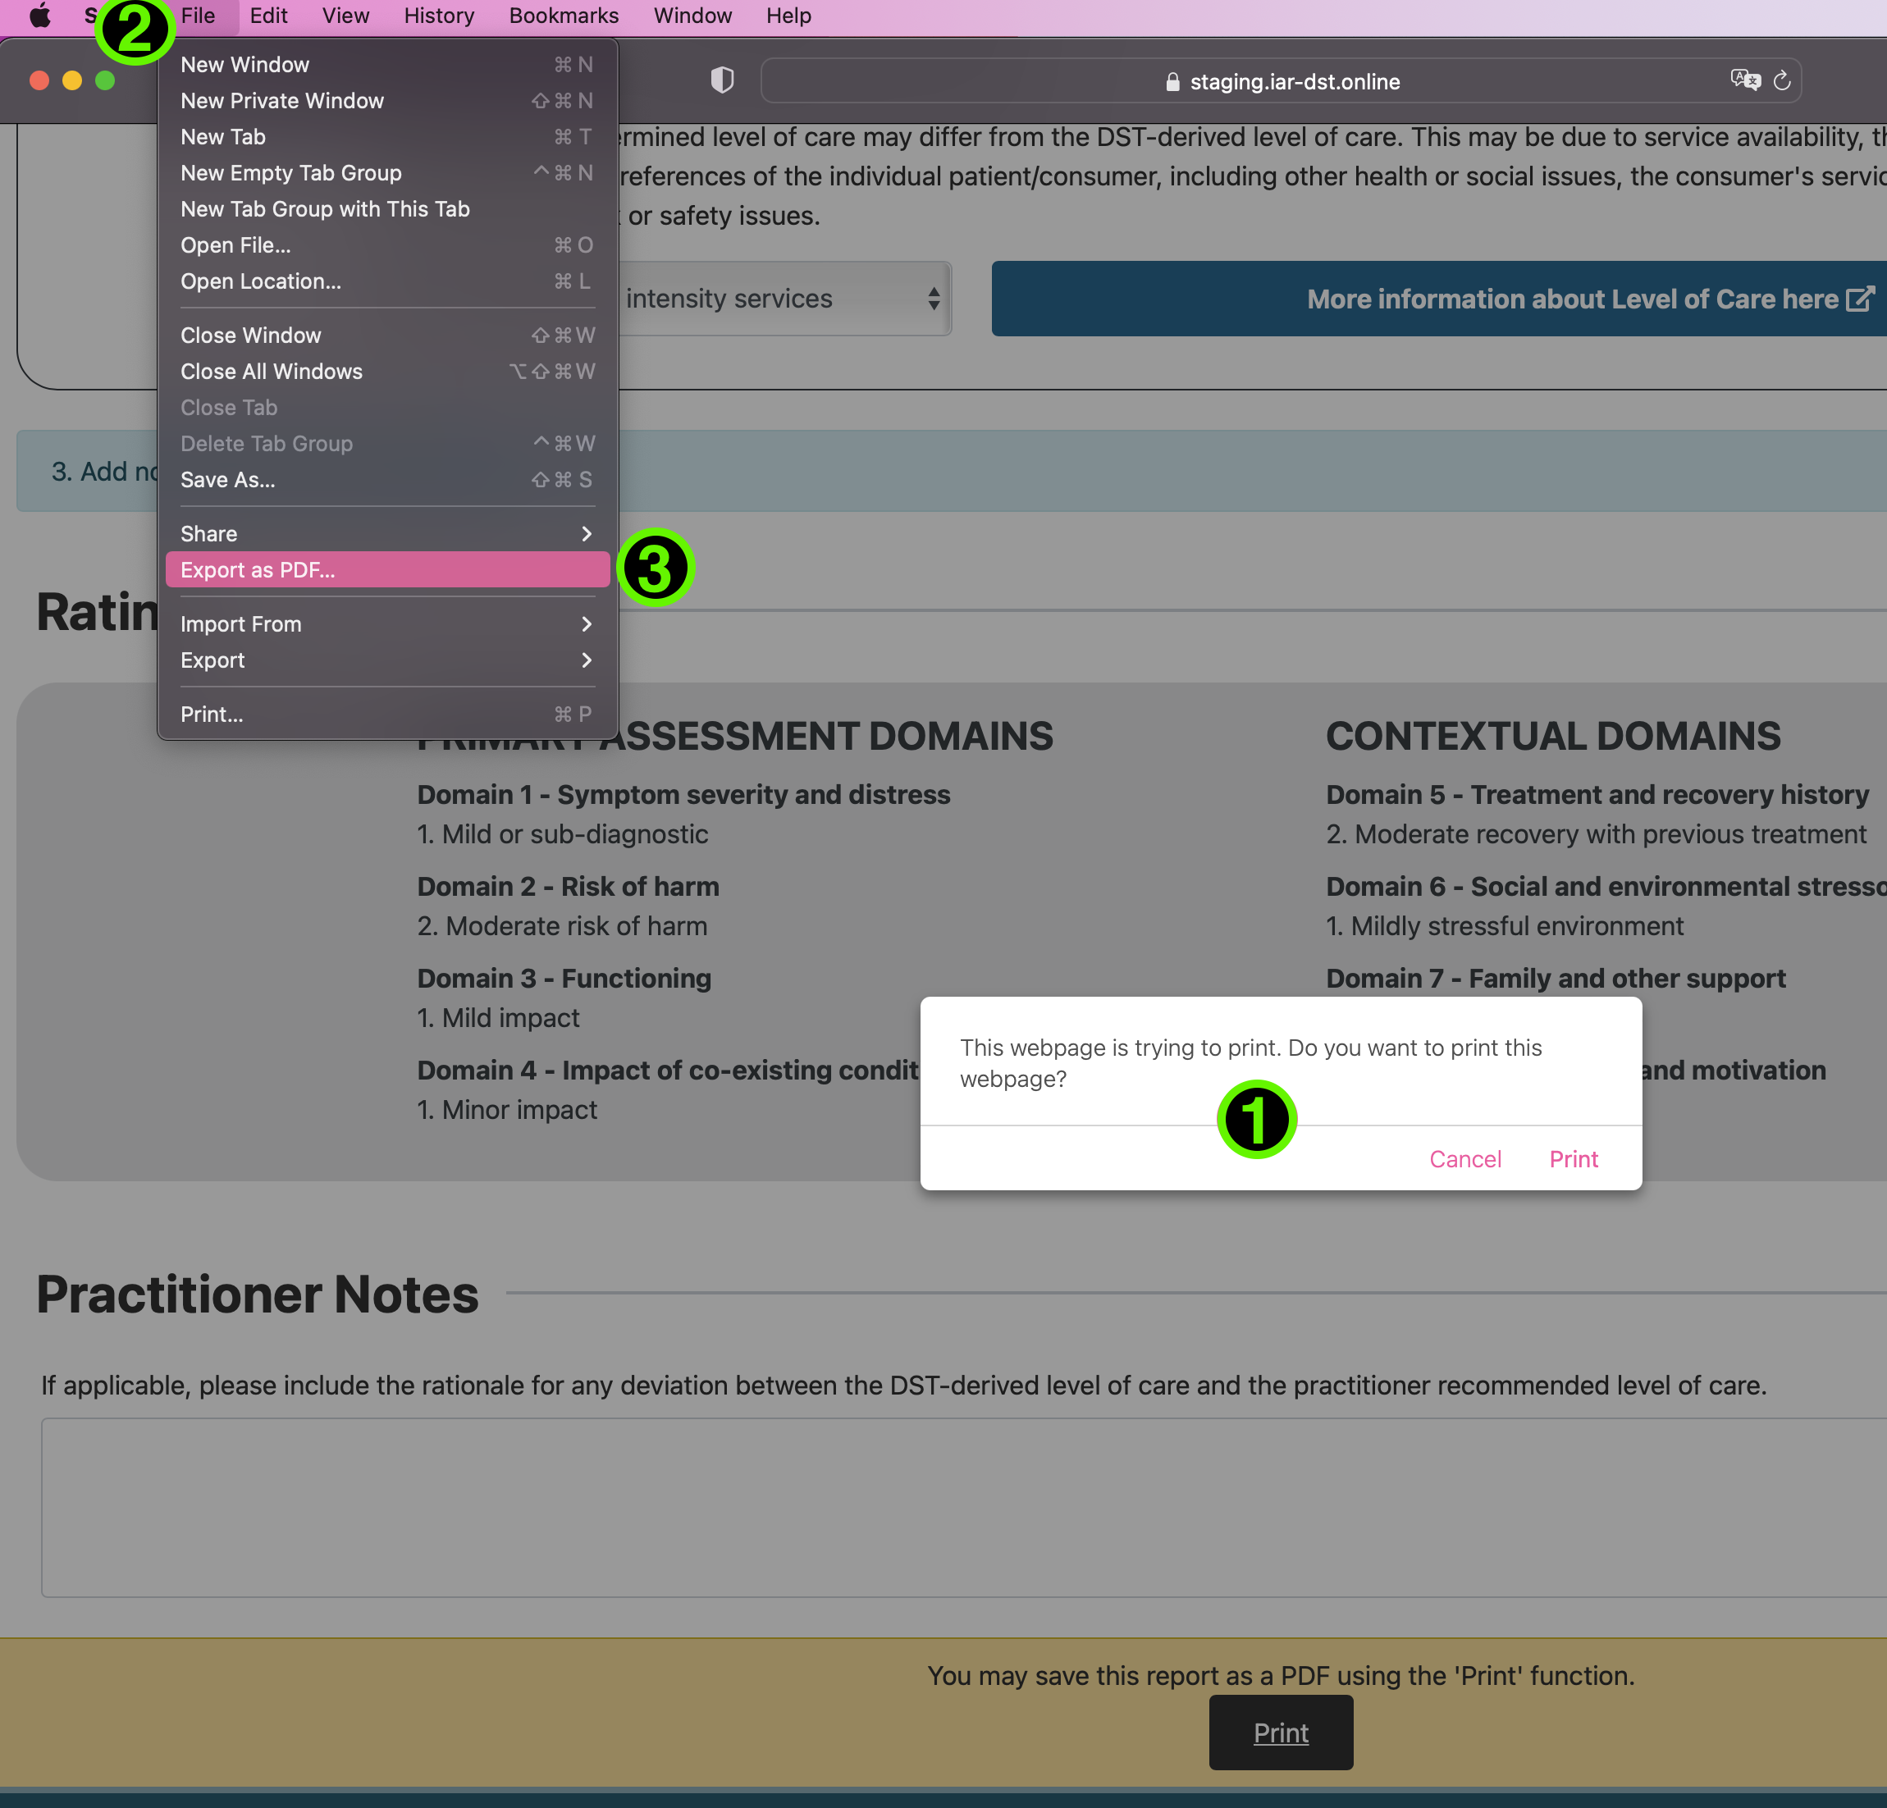Click the green full screen window button
The width and height of the screenshot is (1887, 1808).
(105, 81)
